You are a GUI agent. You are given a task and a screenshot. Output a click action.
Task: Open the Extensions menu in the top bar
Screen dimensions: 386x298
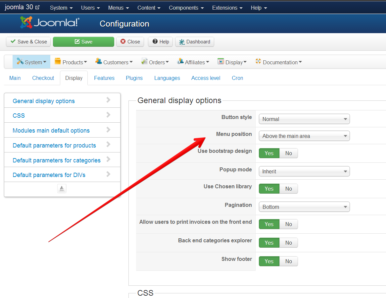pos(227,8)
